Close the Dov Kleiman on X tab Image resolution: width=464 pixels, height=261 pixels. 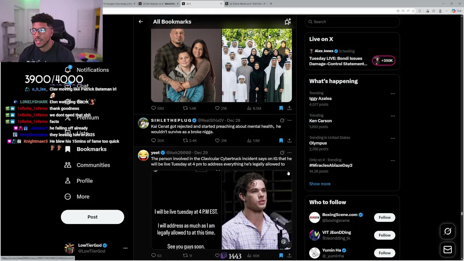pos(178,4)
